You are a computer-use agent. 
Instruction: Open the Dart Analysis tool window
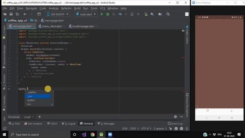(x=33, y=123)
